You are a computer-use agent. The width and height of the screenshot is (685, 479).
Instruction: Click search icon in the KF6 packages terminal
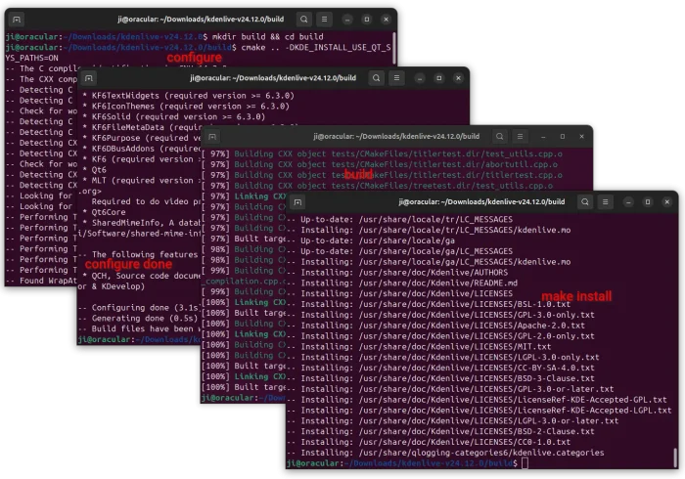coord(376,78)
